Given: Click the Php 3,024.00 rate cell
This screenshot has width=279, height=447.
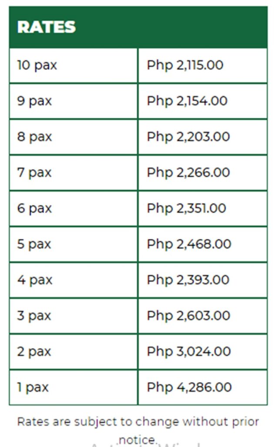Looking at the screenshot, I should point(188,352).
